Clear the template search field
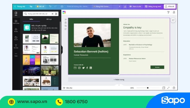 point(53,14)
